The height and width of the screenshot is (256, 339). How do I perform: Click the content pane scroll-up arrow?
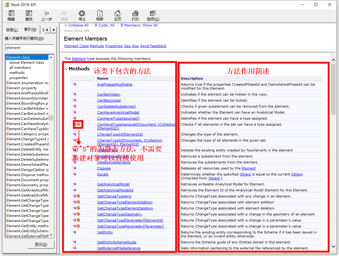(x=333, y=60)
